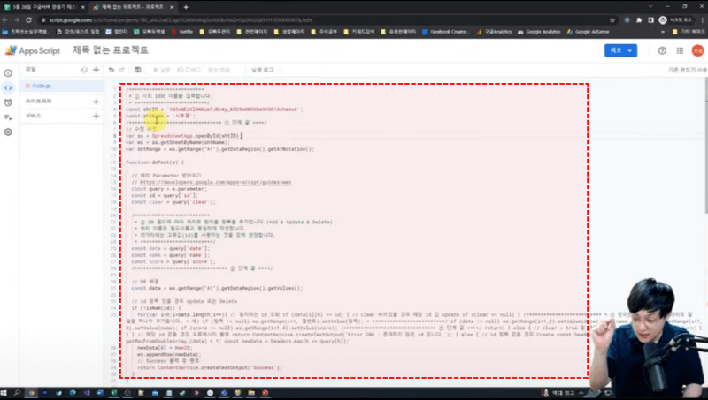Click the developers.google.com link in code

(215, 182)
